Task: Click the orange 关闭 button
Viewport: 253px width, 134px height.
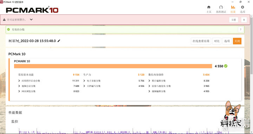Action: click(237, 41)
